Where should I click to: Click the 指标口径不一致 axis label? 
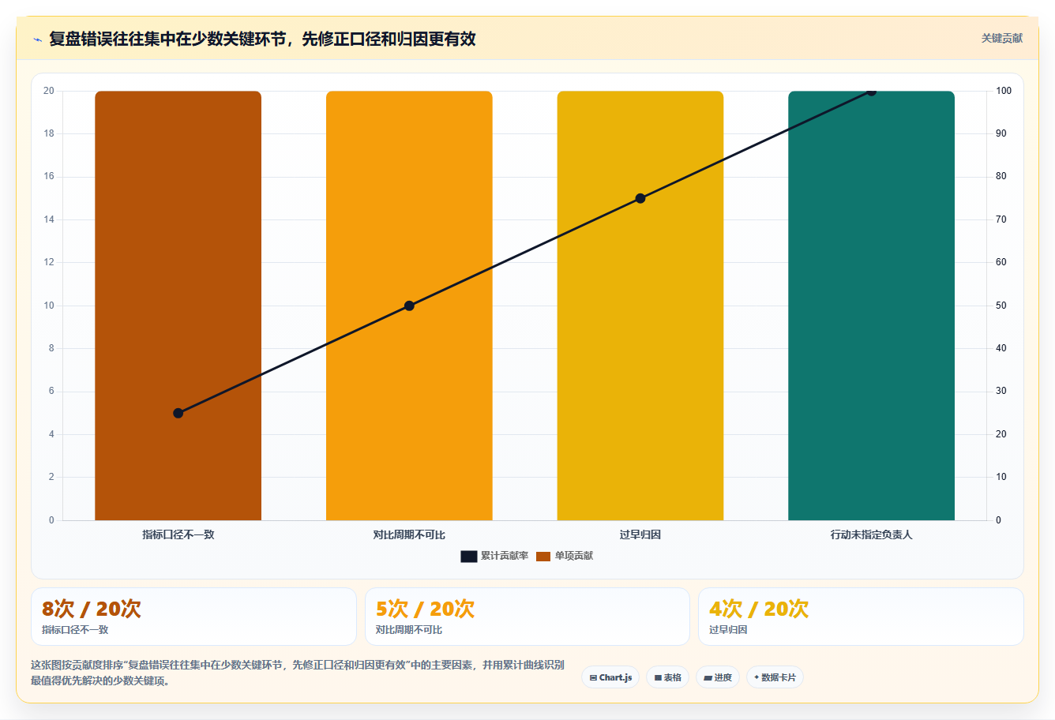(x=178, y=534)
